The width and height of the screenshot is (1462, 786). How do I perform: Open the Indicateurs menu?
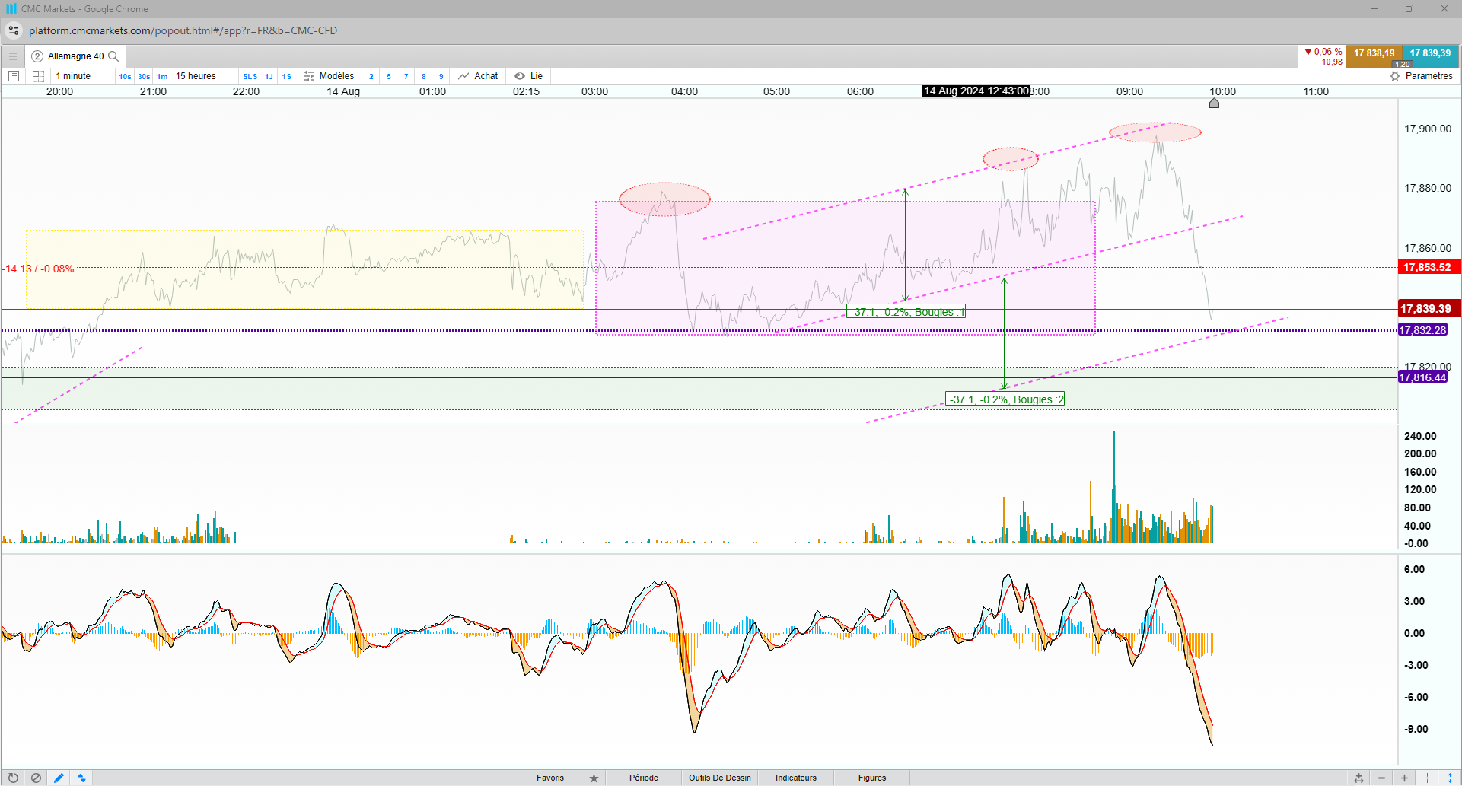coord(795,778)
